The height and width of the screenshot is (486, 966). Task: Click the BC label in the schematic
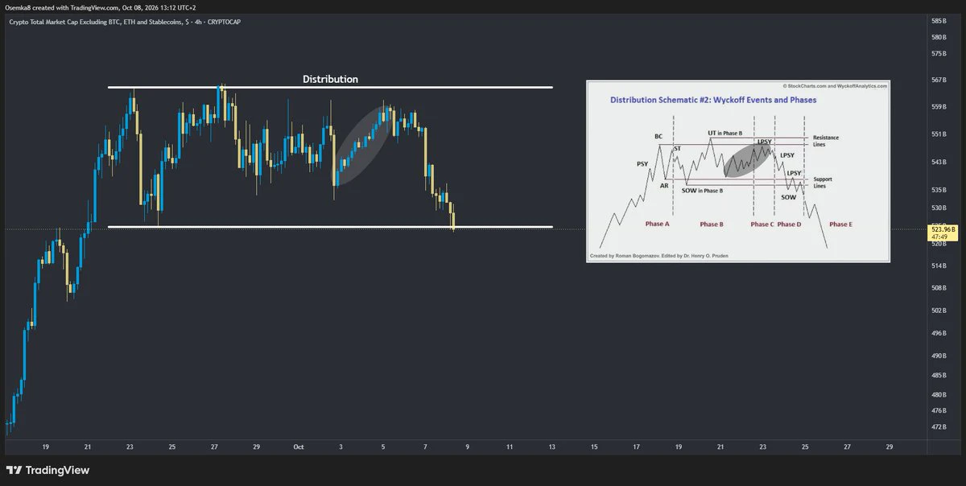click(x=658, y=137)
